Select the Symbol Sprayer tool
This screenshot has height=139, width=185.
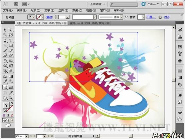[5, 87]
